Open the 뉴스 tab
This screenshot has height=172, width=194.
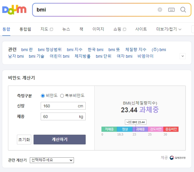[x=66, y=29]
